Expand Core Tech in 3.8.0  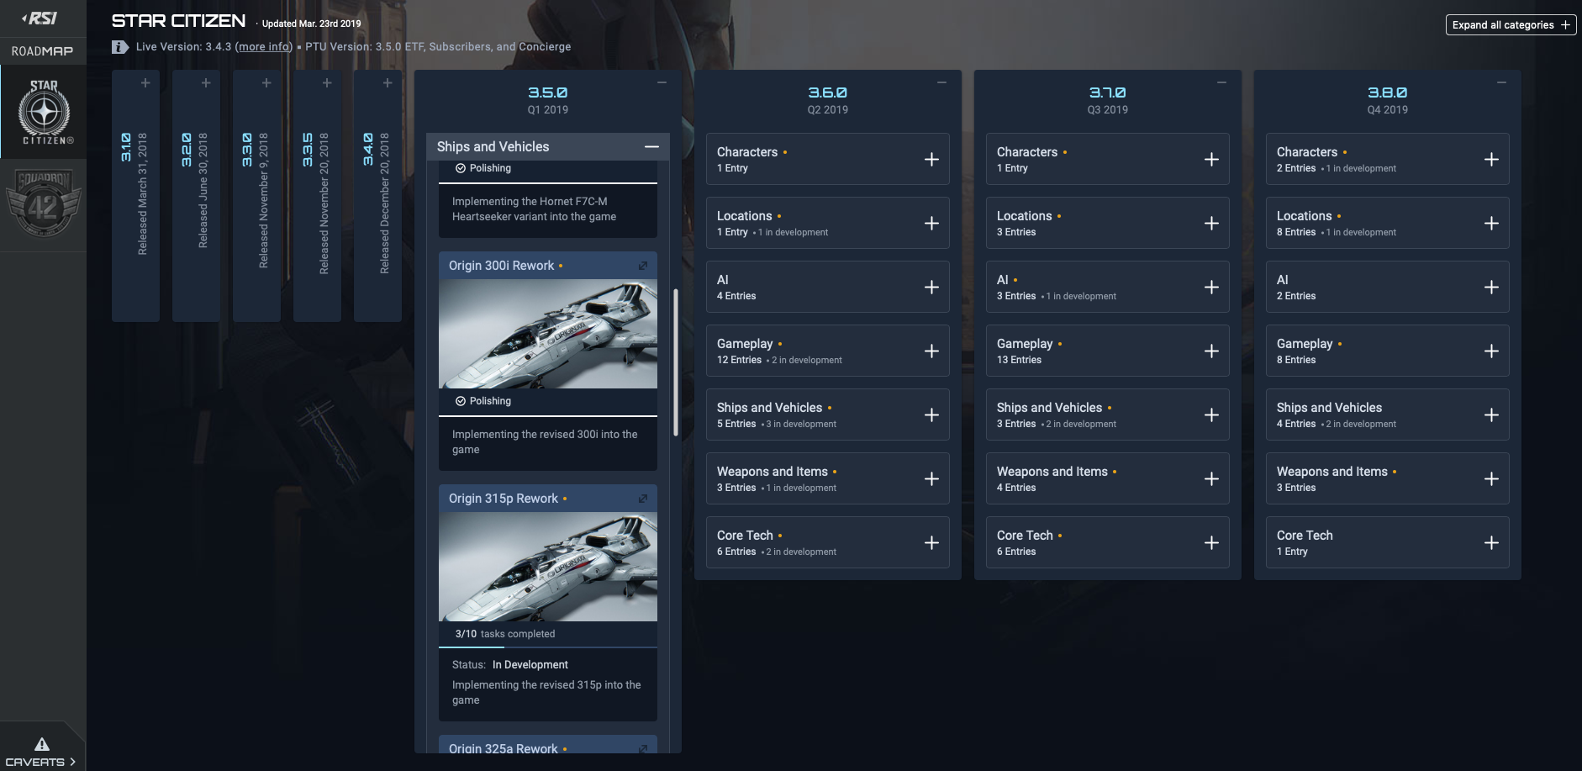1491,543
